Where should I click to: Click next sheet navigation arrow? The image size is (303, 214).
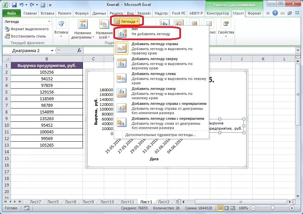coord(15,202)
